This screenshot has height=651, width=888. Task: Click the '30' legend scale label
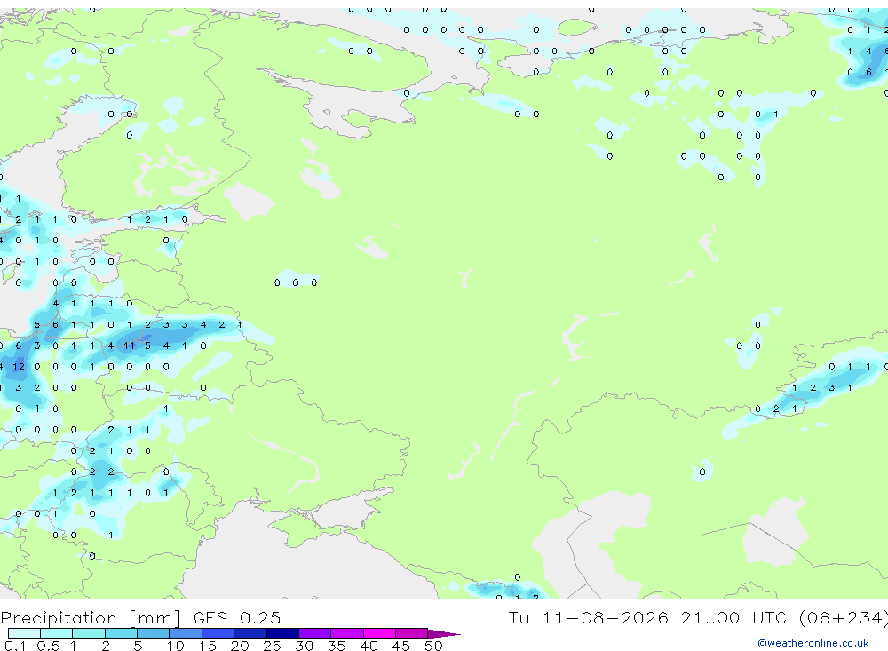coord(305,646)
